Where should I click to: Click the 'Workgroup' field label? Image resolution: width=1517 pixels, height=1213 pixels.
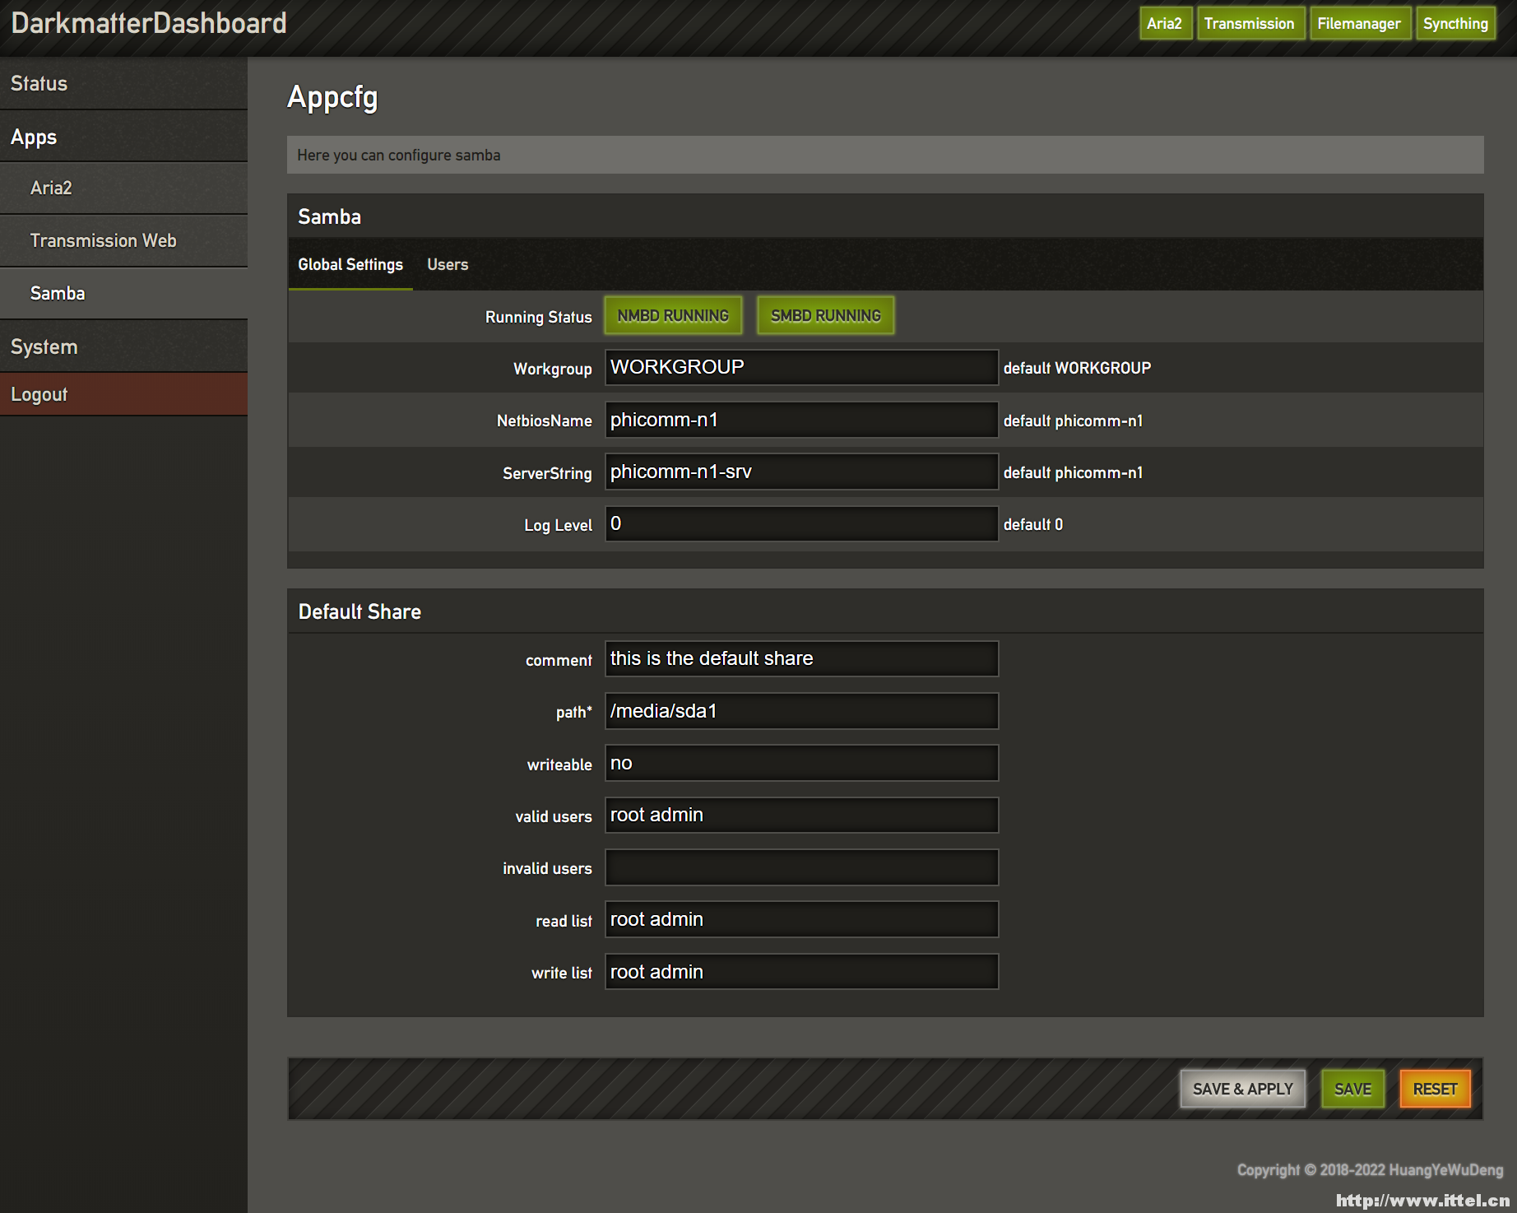point(552,369)
